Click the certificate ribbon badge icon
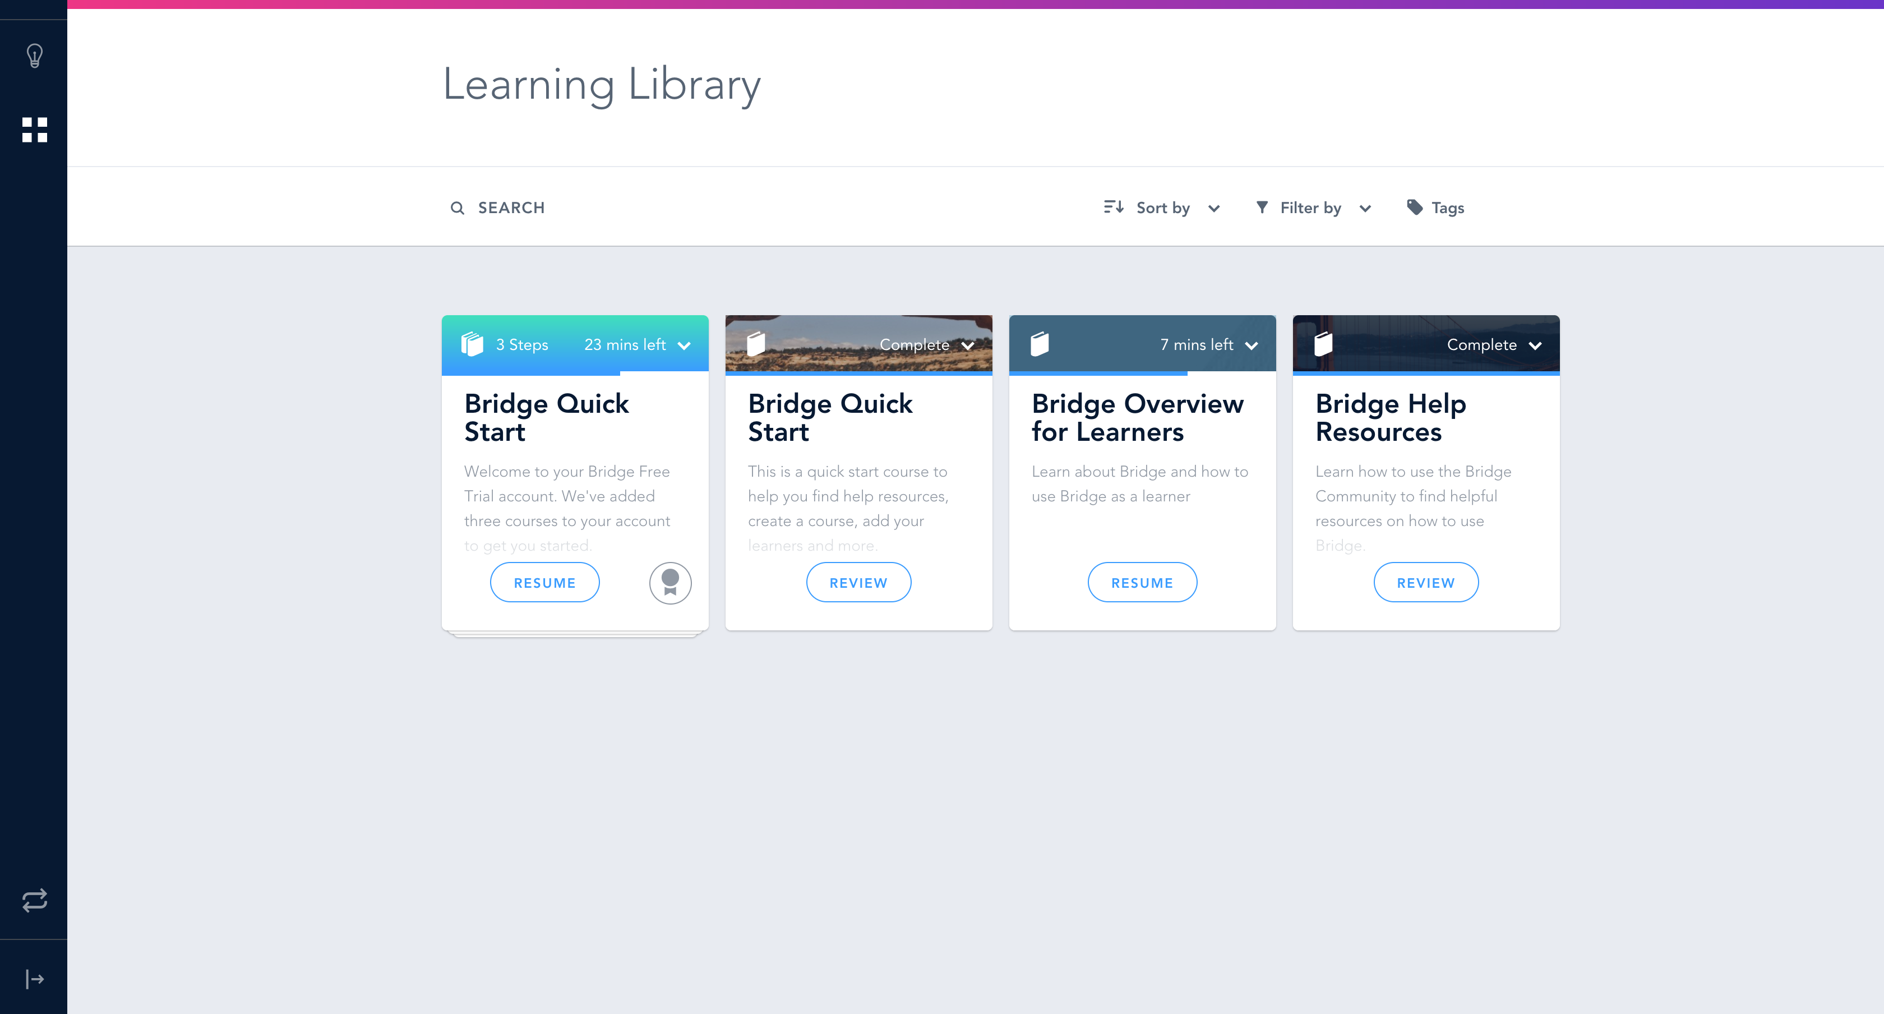1884x1014 pixels. [x=670, y=583]
